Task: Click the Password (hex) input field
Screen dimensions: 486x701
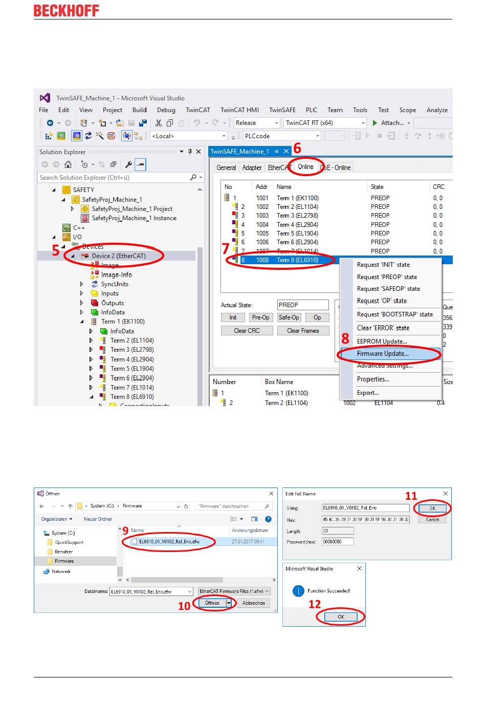Action: point(337,541)
